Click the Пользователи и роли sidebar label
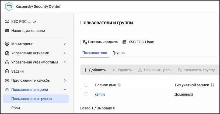This screenshot has height=114, width=220. point(30,90)
